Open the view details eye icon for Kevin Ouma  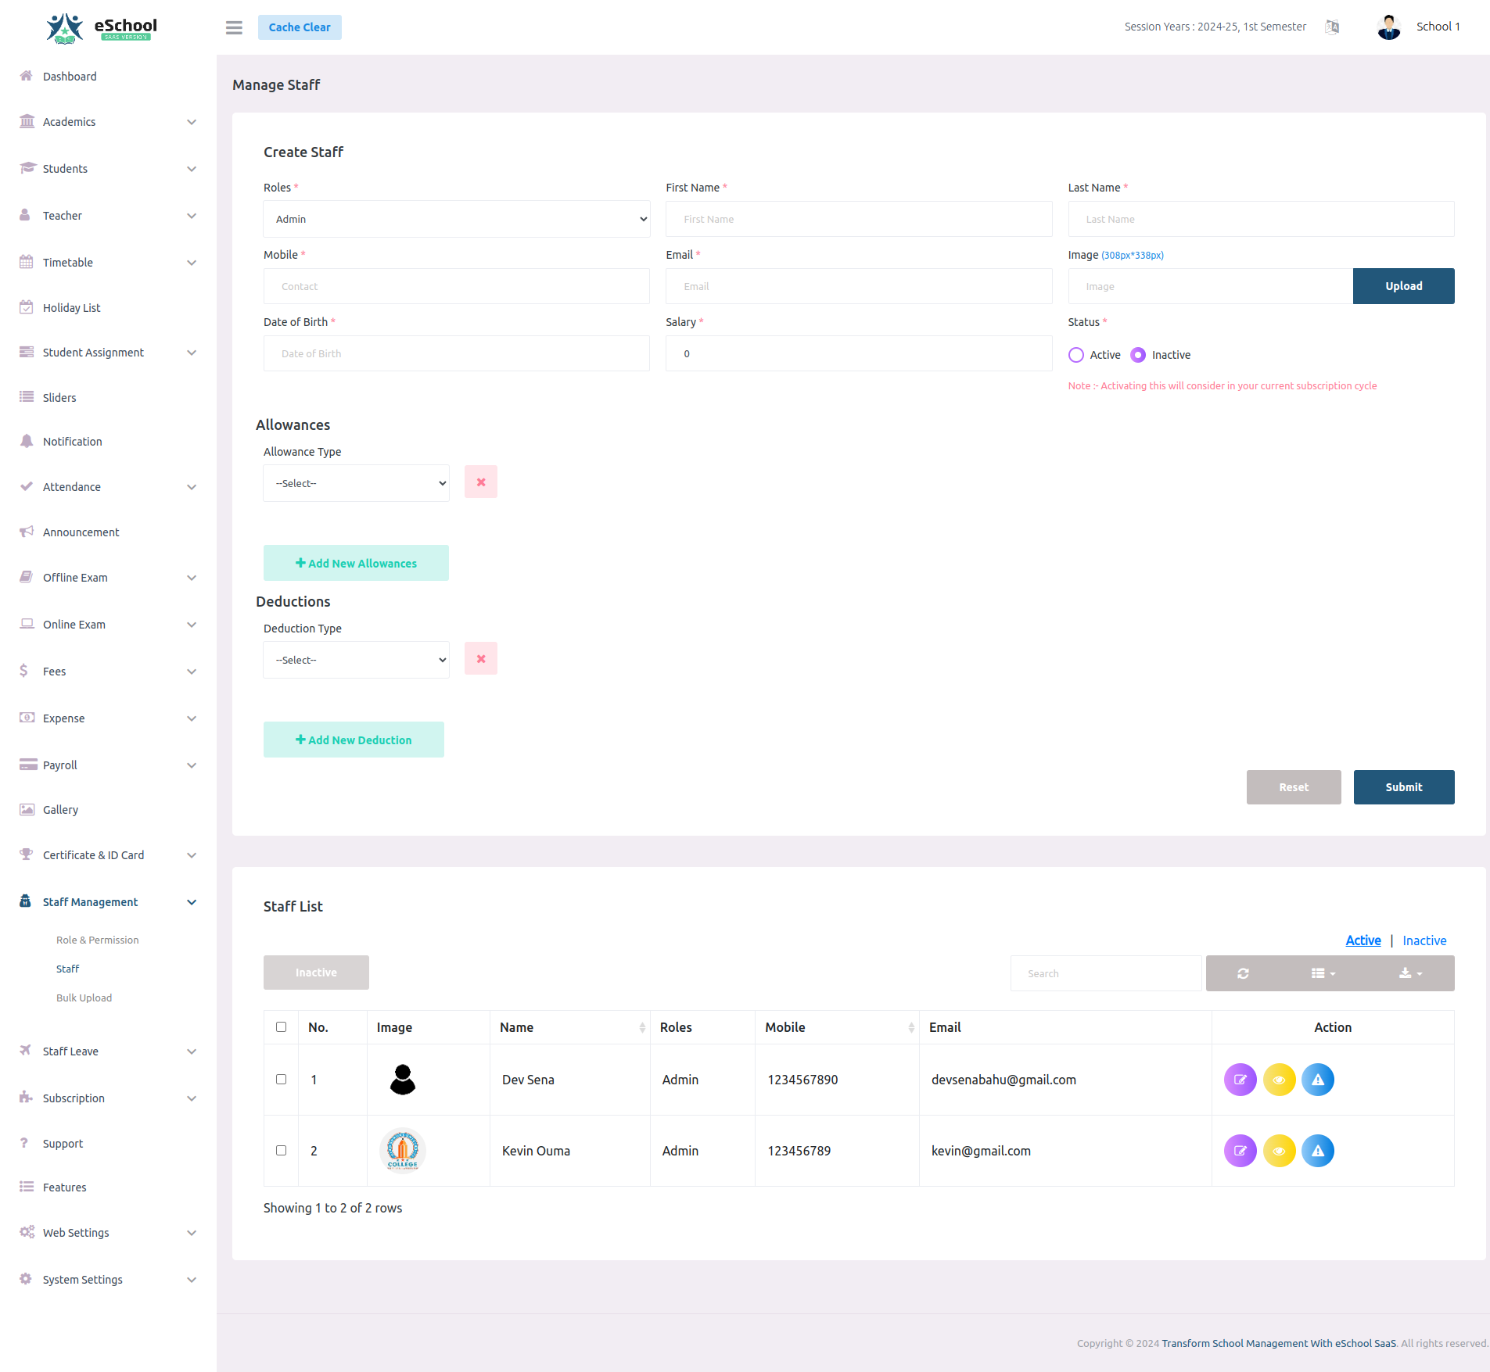point(1280,1150)
